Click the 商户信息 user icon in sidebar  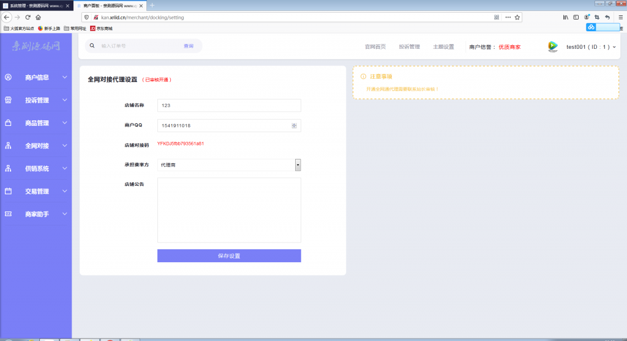point(9,78)
